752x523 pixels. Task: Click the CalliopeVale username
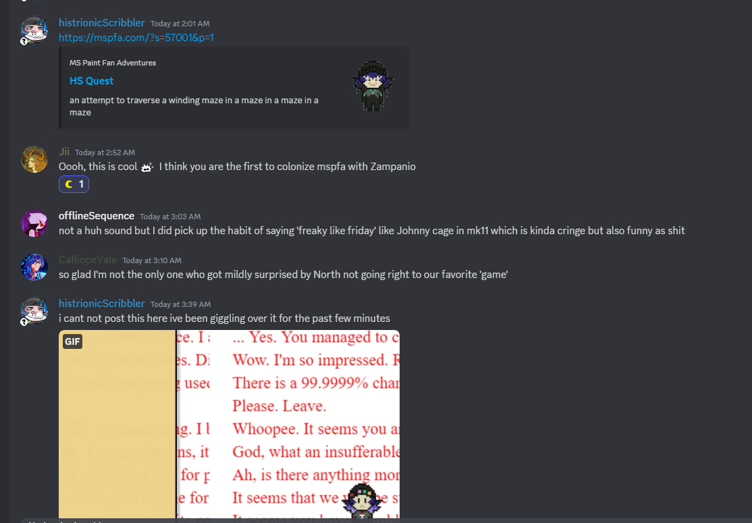[x=88, y=259]
